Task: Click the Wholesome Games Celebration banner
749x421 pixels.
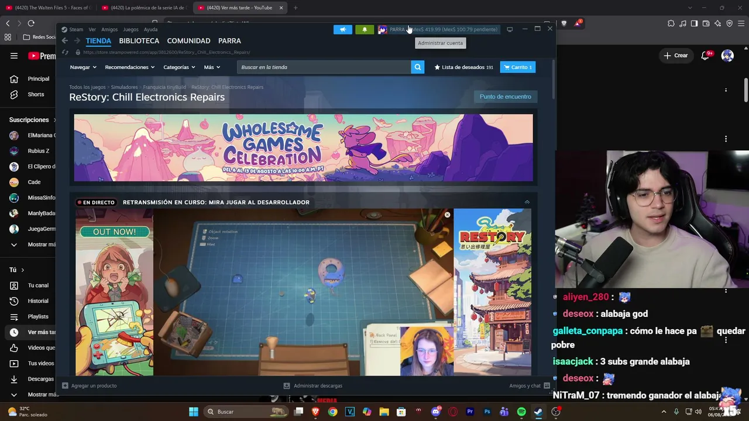Action: (x=303, y=147)
